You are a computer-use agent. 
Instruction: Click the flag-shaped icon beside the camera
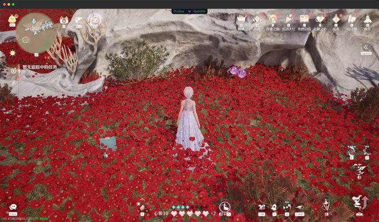(78, 20)
